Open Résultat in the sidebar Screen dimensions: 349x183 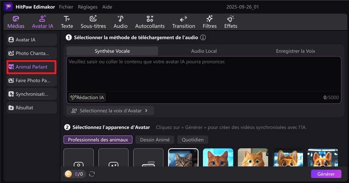point(31,107)
